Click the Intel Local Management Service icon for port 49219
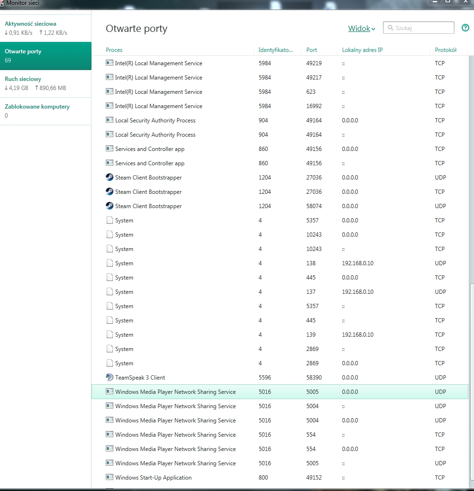The height and width of the screenshot is (491, 474). (110, 63)
